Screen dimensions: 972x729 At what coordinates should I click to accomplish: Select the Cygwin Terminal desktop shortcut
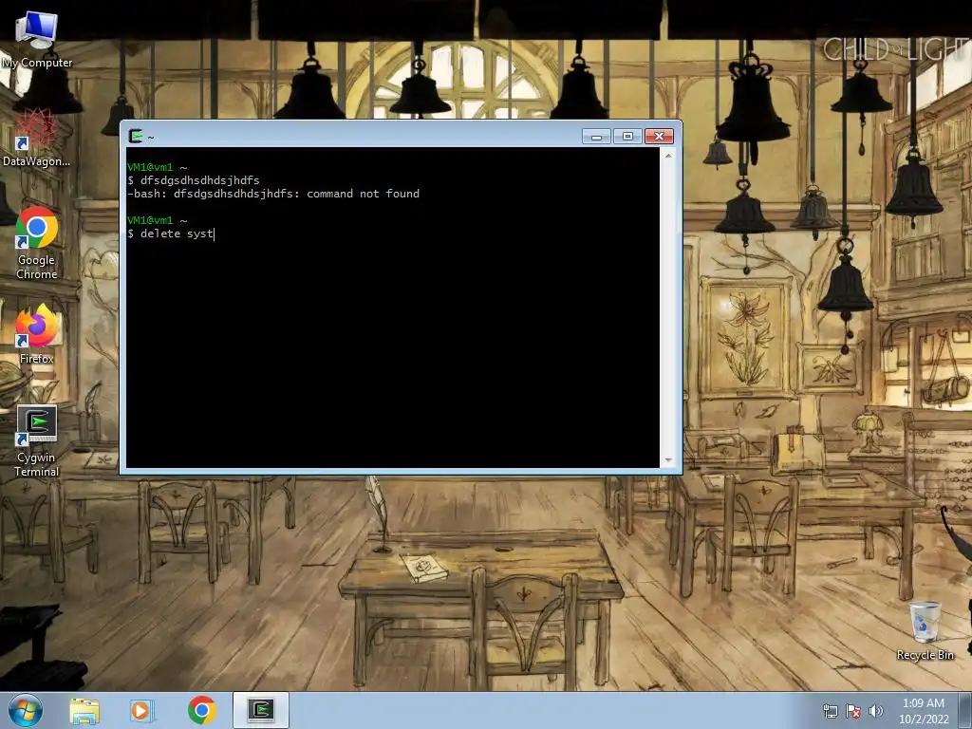pyautogui.click(x=37, y=440)
